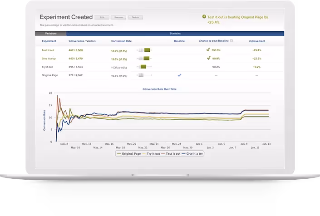
Task: Click the Conversion Rate y-axis label
Action: pos(44,120)
